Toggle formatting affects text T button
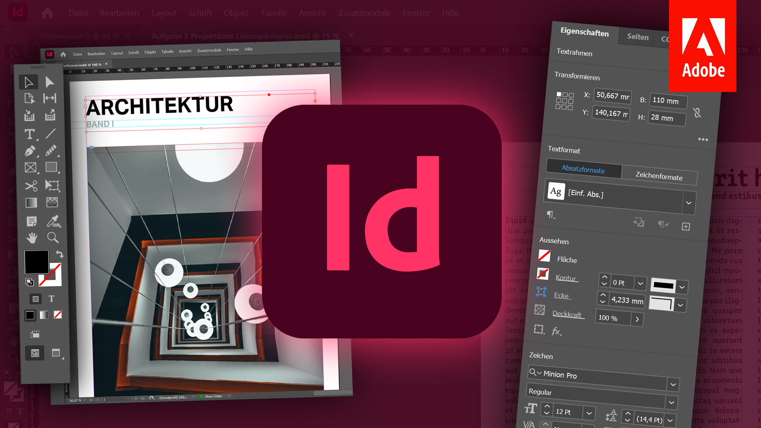 (52, 298)
